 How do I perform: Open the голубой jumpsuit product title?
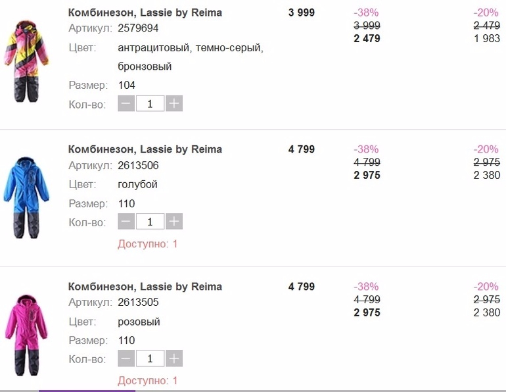tap(145, 149)
